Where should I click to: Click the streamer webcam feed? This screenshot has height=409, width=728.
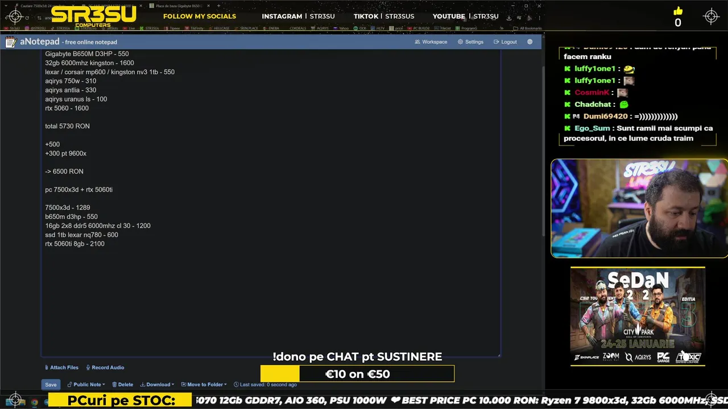click(639, 208)
